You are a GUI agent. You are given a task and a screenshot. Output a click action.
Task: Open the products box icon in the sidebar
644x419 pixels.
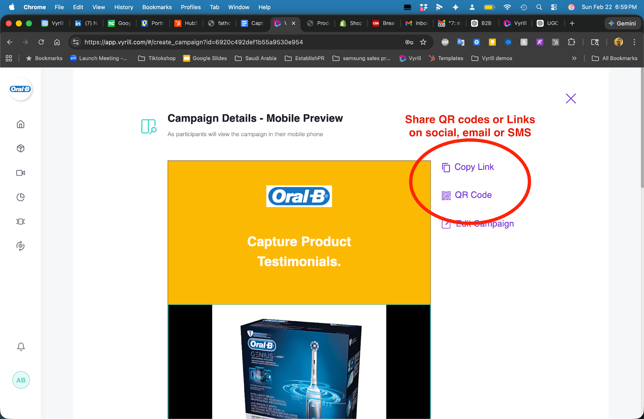(x=20, y=148)
